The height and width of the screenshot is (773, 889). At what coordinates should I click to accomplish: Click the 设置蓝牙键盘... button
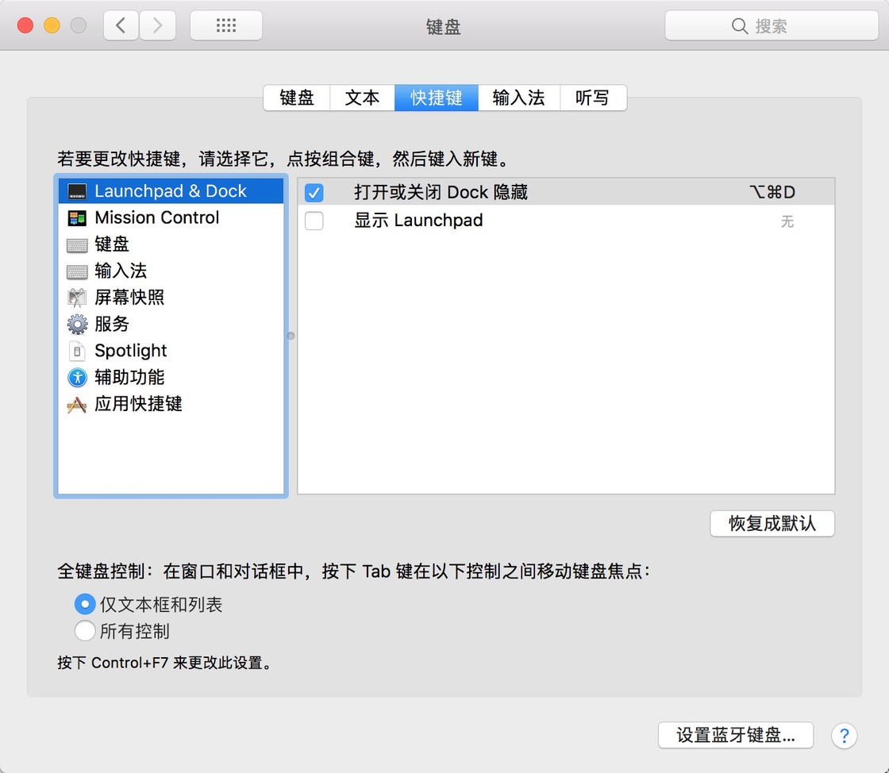click(x=736, y=735)
